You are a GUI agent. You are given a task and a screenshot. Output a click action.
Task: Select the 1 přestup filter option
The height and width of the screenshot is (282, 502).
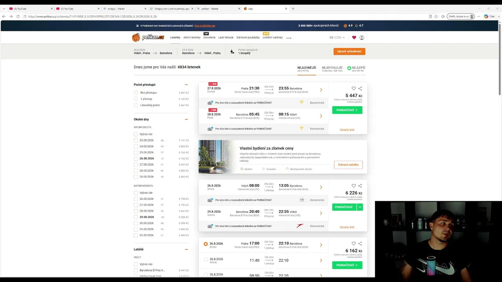tap(136, 99)
